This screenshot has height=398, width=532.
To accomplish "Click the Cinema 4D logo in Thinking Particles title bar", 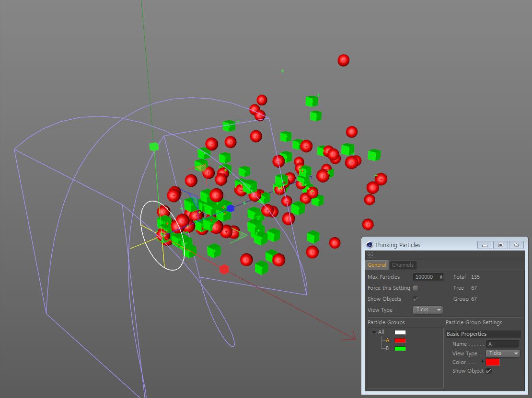I will point(370,245).
